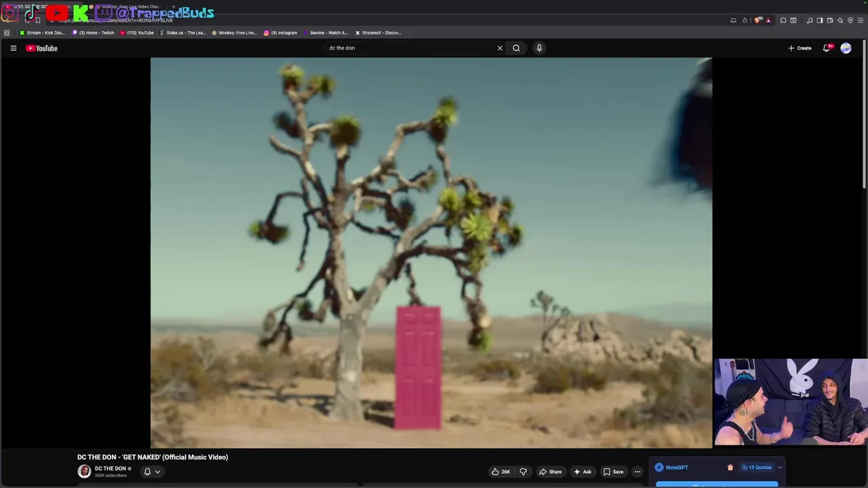Open the YouTube hamburger guide menu
The image size is (868, 488).
[x=13, y=48]
